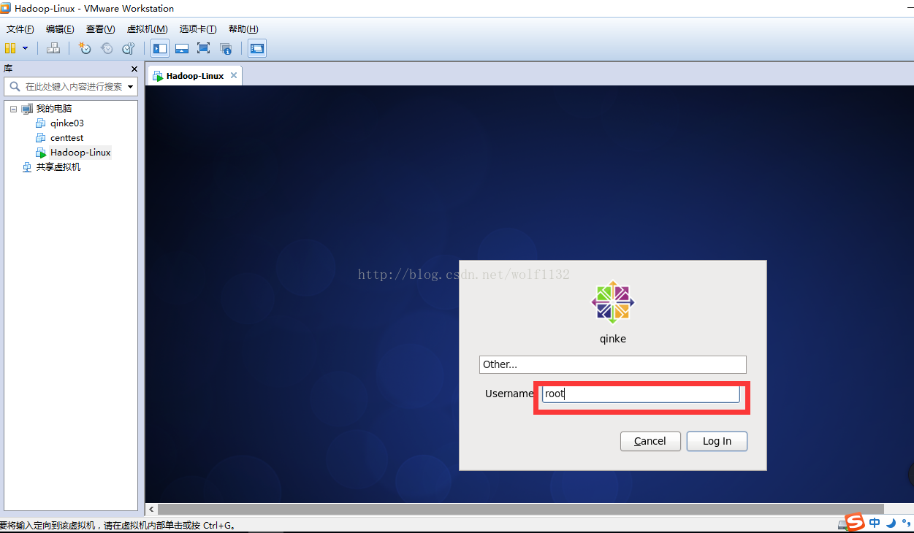Open the 编辑(E) menu
914x533 pixels.
pyautogui.click(x=60, y=29)
